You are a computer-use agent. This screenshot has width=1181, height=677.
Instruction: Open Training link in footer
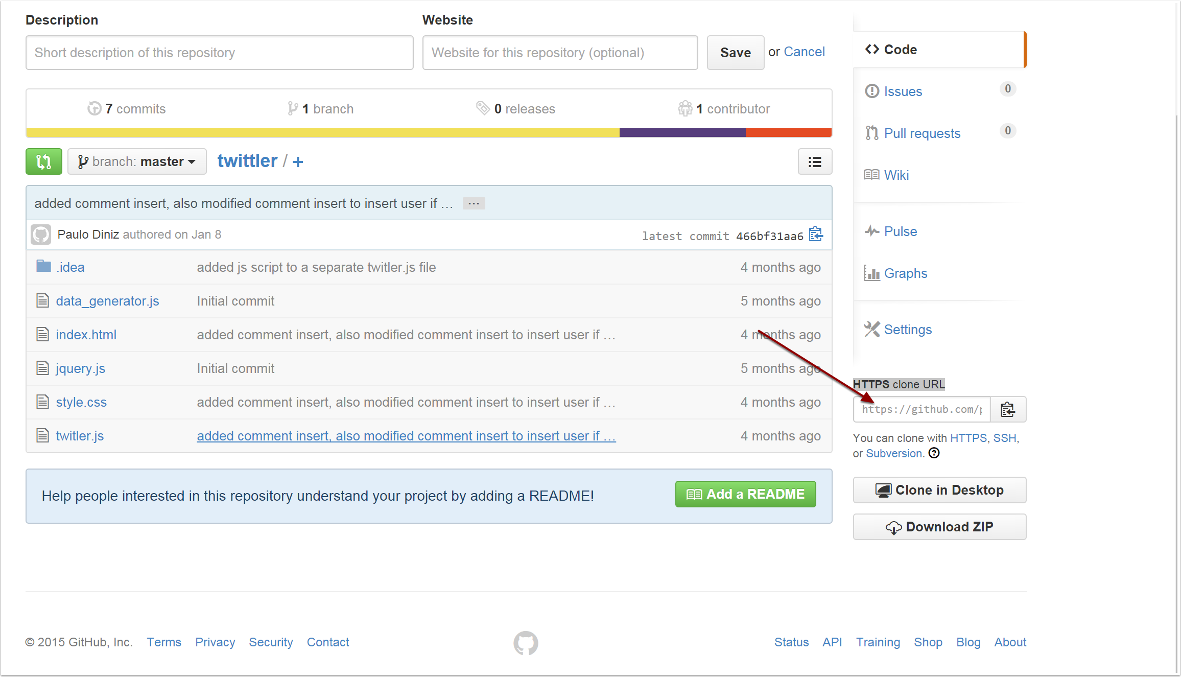pyautogui.click(x=878, y=642)
